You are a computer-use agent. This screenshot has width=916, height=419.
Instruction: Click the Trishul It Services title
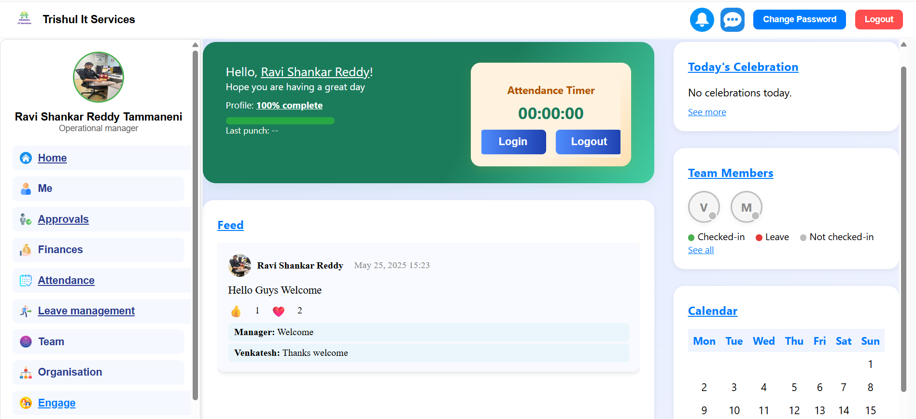click(x=89, y=19)
